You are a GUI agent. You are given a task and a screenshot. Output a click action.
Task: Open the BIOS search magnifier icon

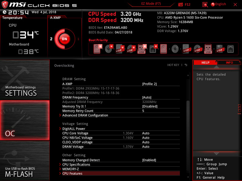[x=205, y=5]
